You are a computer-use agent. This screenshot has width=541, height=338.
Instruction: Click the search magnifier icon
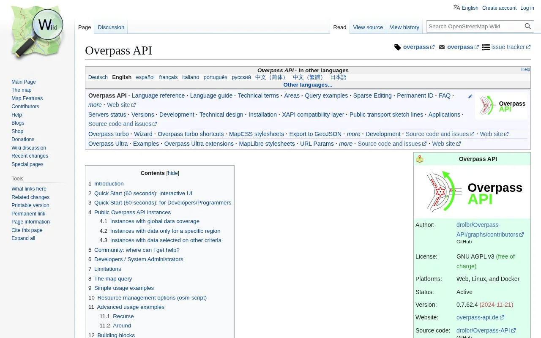528,26
